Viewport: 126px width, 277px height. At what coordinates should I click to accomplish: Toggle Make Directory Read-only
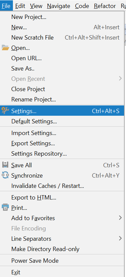pos(62,249)
